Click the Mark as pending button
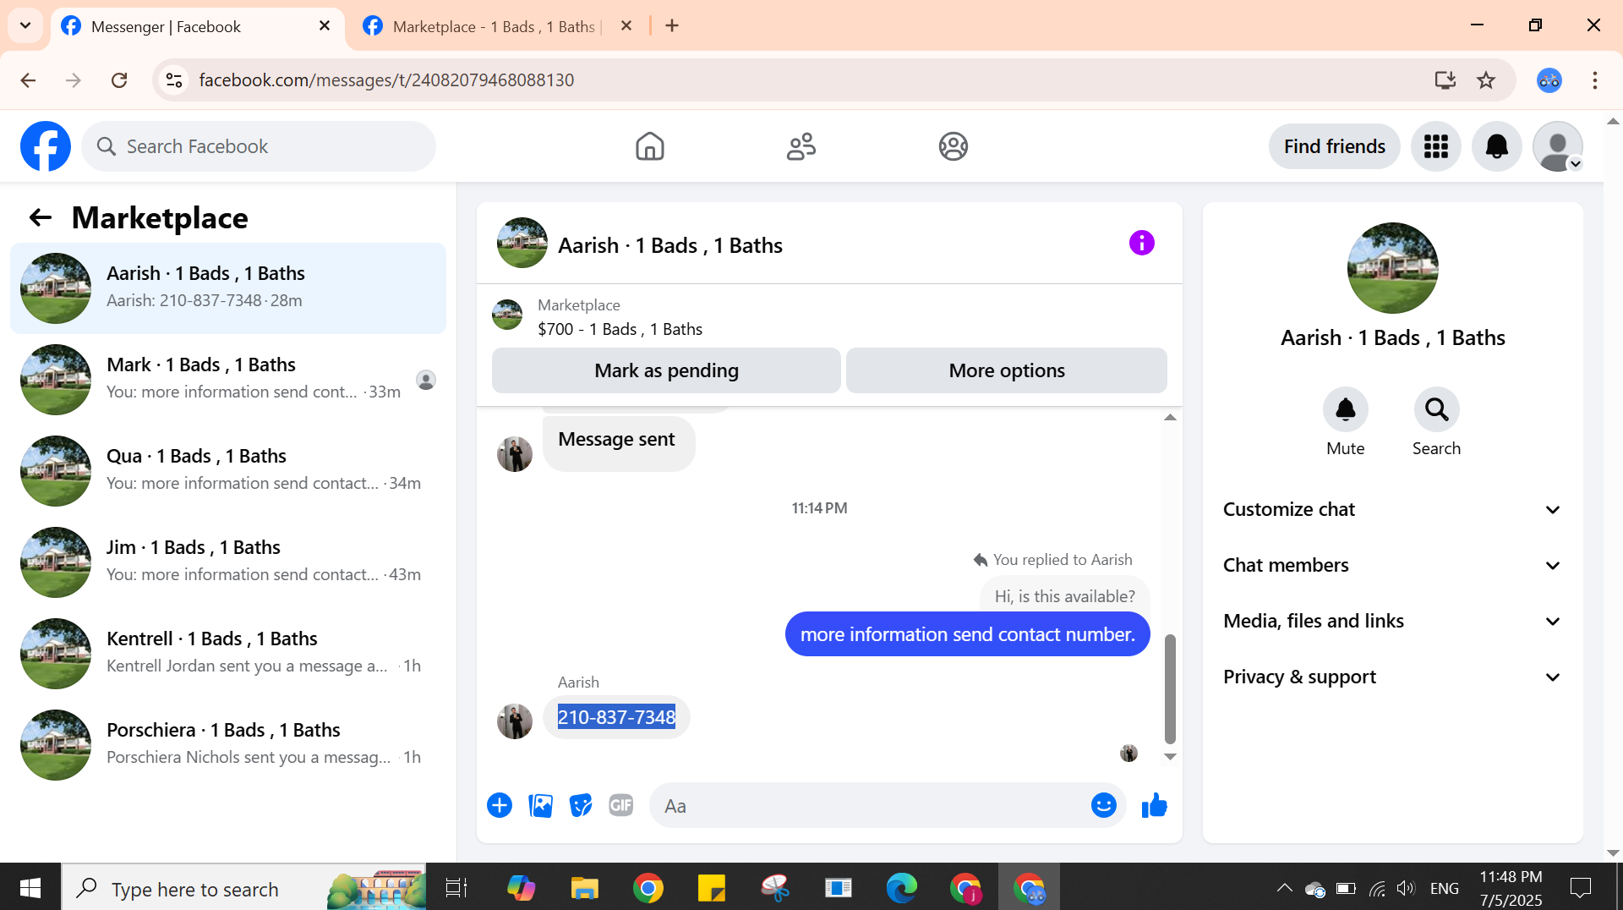The height and width of the screenshot is (910, 1623). (x=666, y=370)
